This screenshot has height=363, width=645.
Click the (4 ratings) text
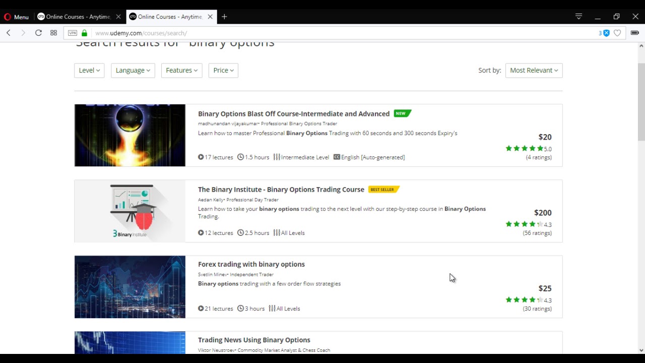[x=539, y=157]
